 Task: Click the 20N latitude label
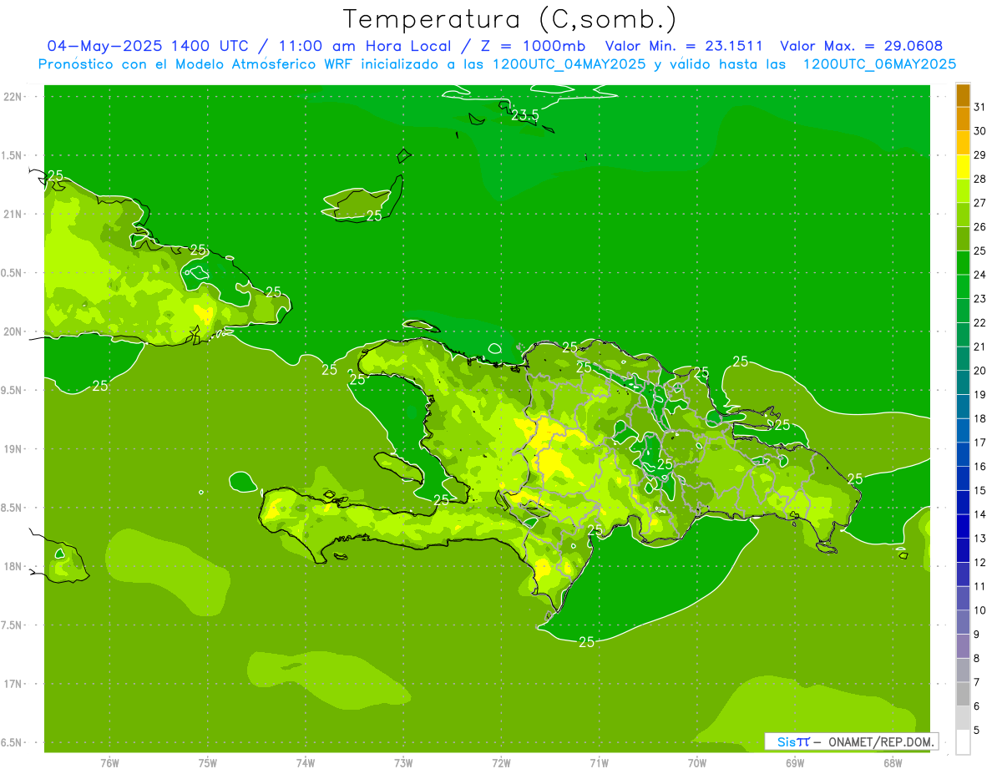tap(14, 331)
